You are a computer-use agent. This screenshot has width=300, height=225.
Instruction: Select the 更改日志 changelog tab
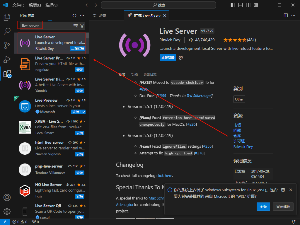click(x=150, y=74)
